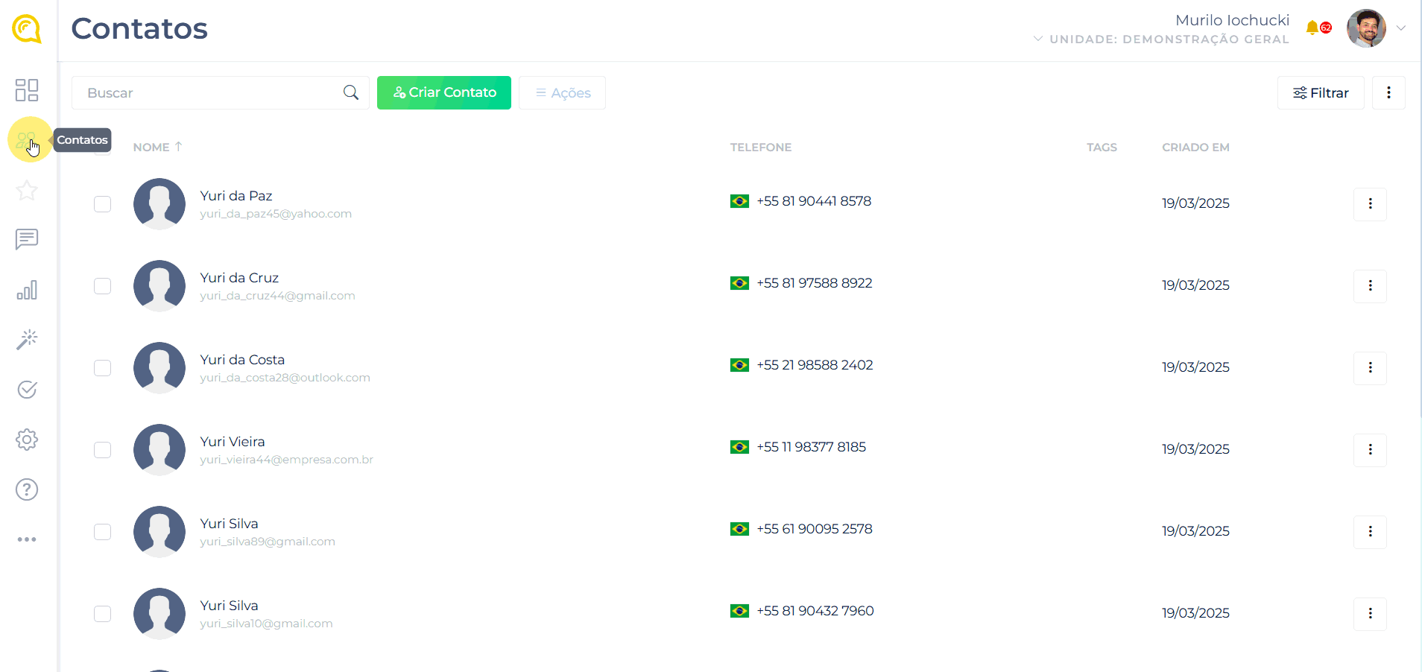Click the magic wand automation icon
Screen dimensions: 1422x672
click(27, 340)
